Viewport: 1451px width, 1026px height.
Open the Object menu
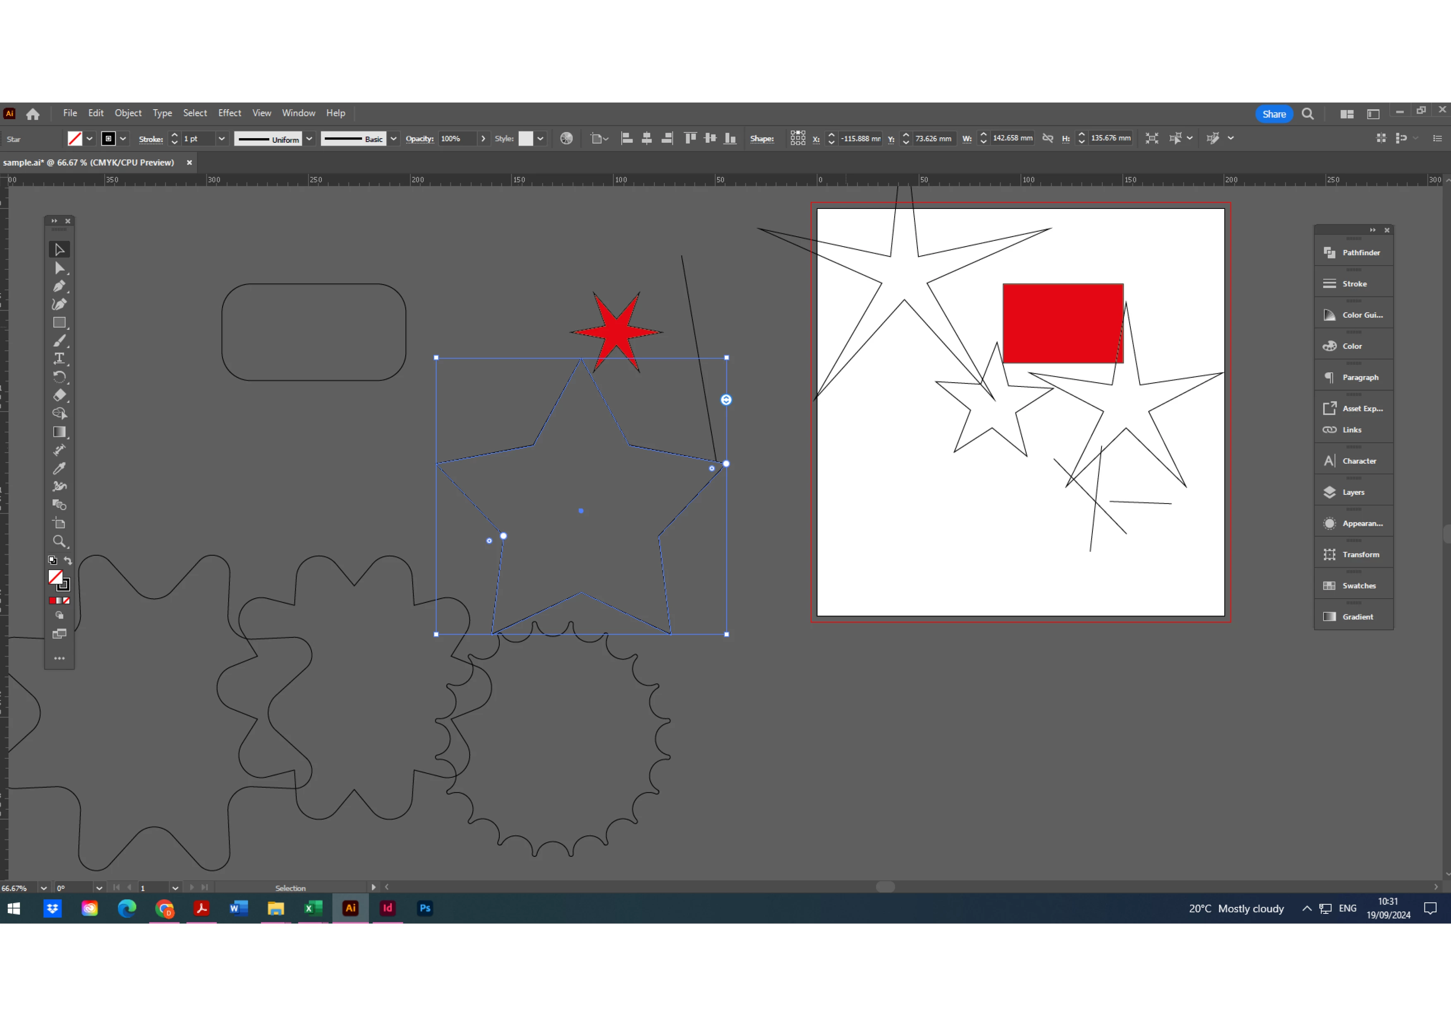[x=128, y=113]
